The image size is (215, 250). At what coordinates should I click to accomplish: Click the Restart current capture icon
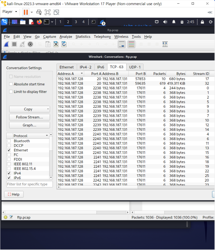pyautogui.click(x=22, y=44)
